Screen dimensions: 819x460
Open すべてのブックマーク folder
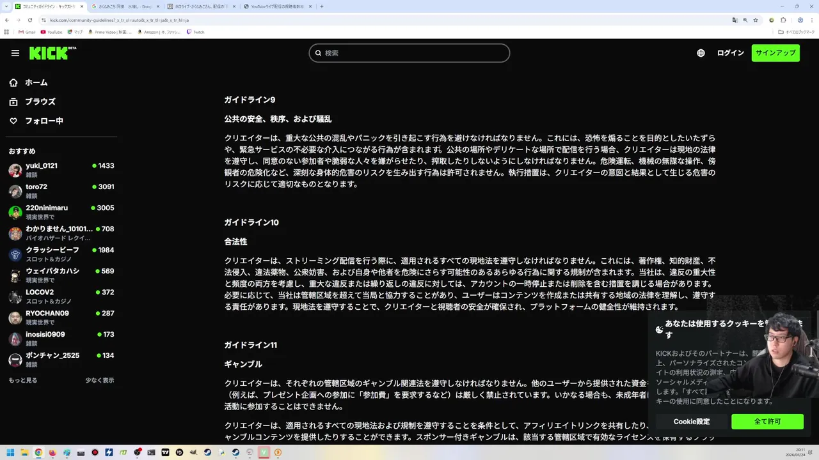[x=795, y=32]
